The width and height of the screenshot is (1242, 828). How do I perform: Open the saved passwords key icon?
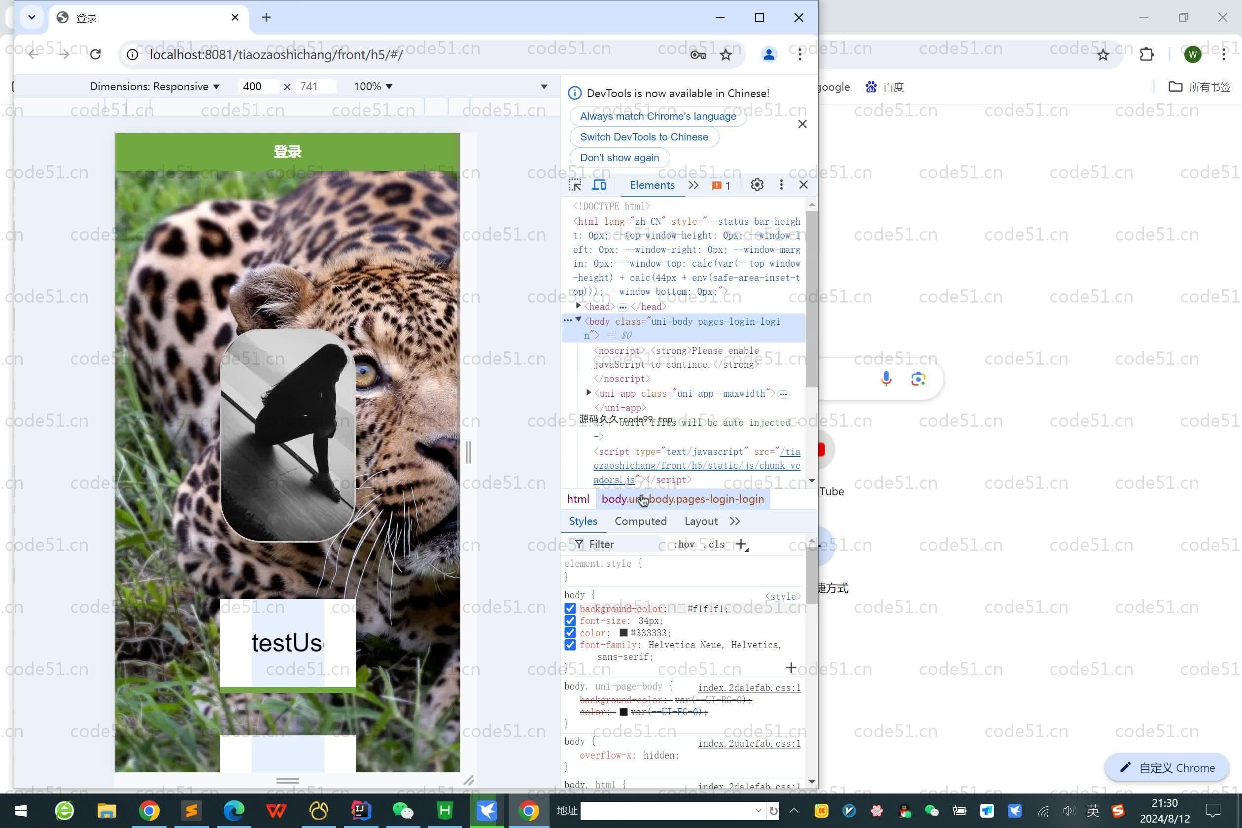[x=698, y=55]
